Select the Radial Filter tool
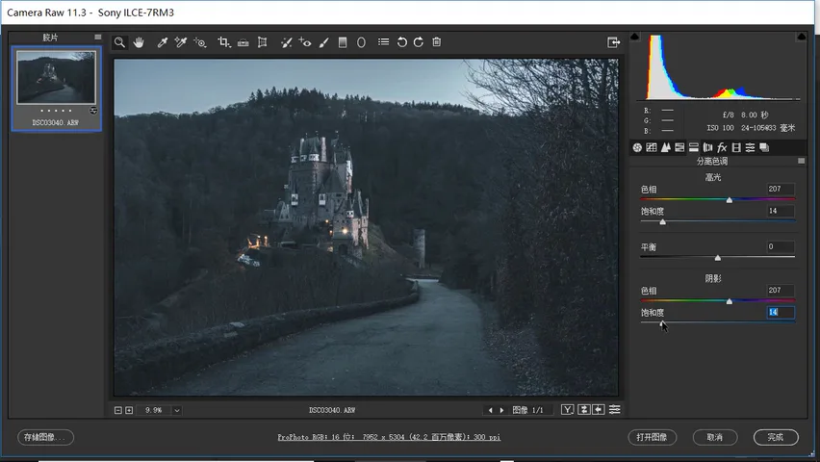The width and height of the screenshot is (820, 462). [x=361, y=42]
